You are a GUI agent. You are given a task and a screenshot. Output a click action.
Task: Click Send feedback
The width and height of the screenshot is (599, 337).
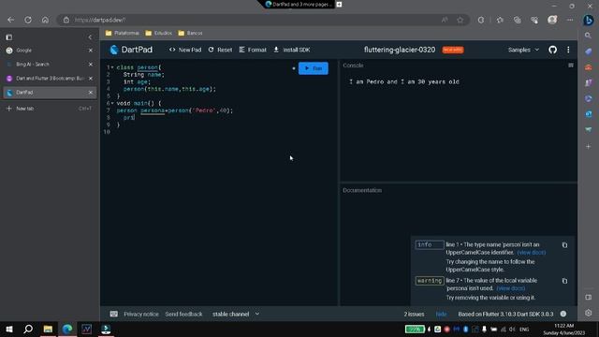pyautogui.click(x=183, y=315)
